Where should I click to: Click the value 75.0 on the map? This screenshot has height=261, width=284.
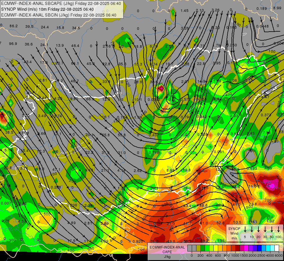pos(187,188)
